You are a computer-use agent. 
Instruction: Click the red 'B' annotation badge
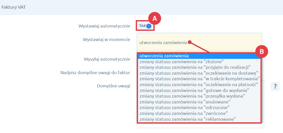262,51
